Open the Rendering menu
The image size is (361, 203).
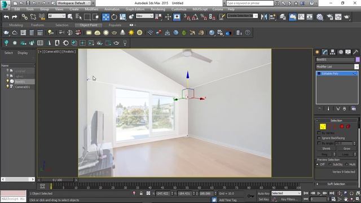[x=158, y=9]
